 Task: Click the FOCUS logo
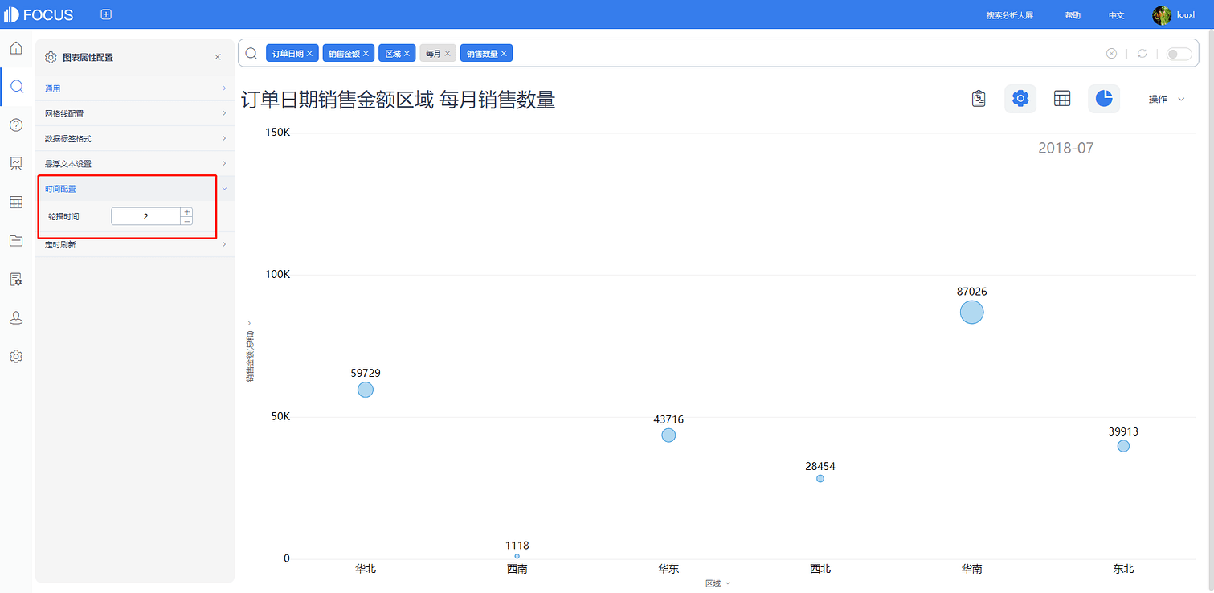tap(39, 14)
